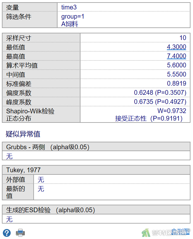Click the median value 5.5500

tap(176, 75)
